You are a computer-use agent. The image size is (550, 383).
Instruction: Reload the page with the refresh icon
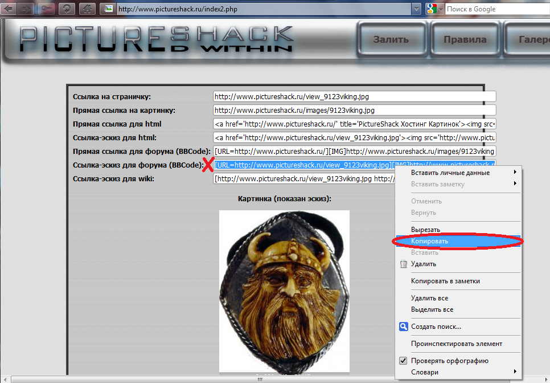tap(67, 9)
